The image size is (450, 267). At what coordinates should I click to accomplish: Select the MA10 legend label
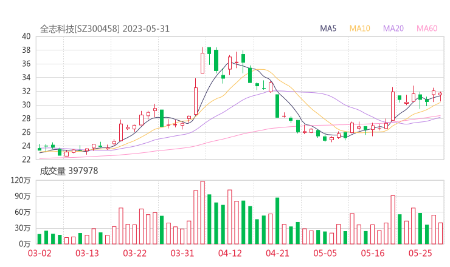coord(359,29)
